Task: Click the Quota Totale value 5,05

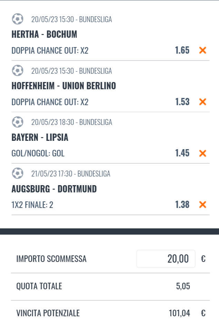Action: coord(182,286)
